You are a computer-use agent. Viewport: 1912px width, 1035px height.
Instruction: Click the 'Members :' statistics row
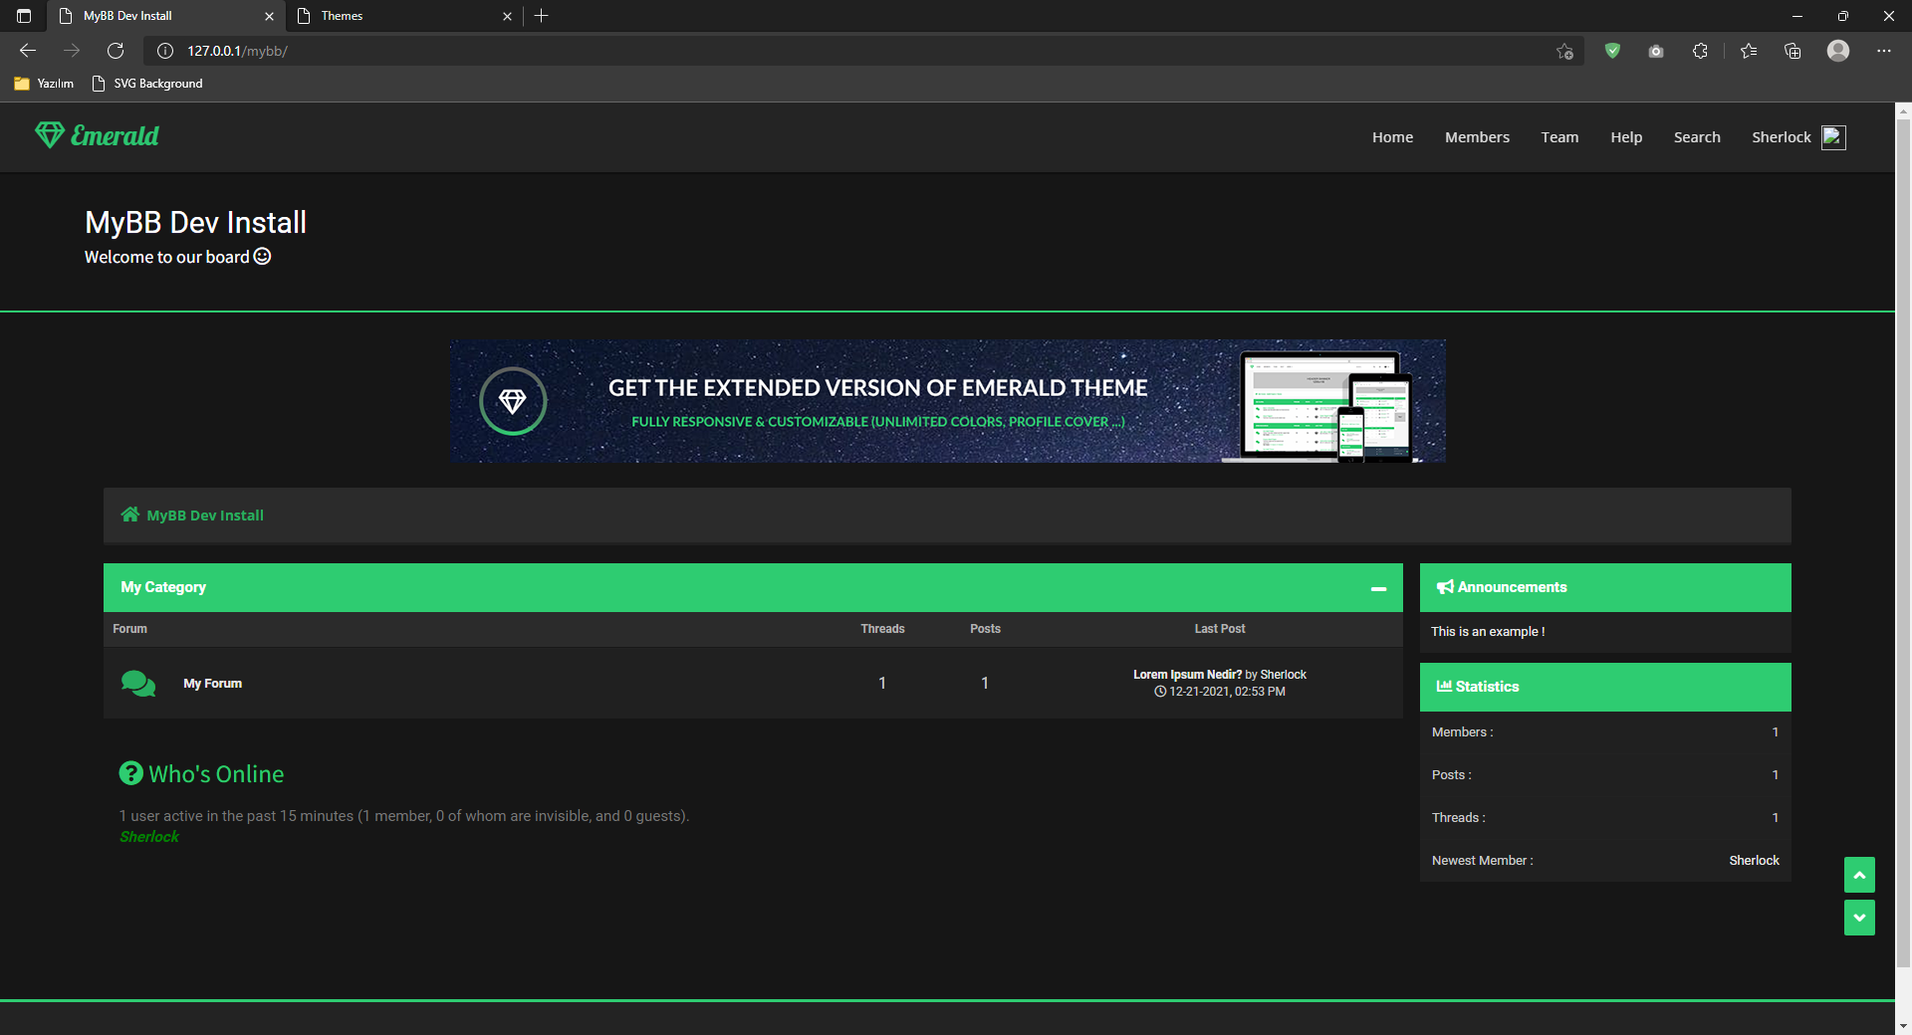click(1605, 732)
